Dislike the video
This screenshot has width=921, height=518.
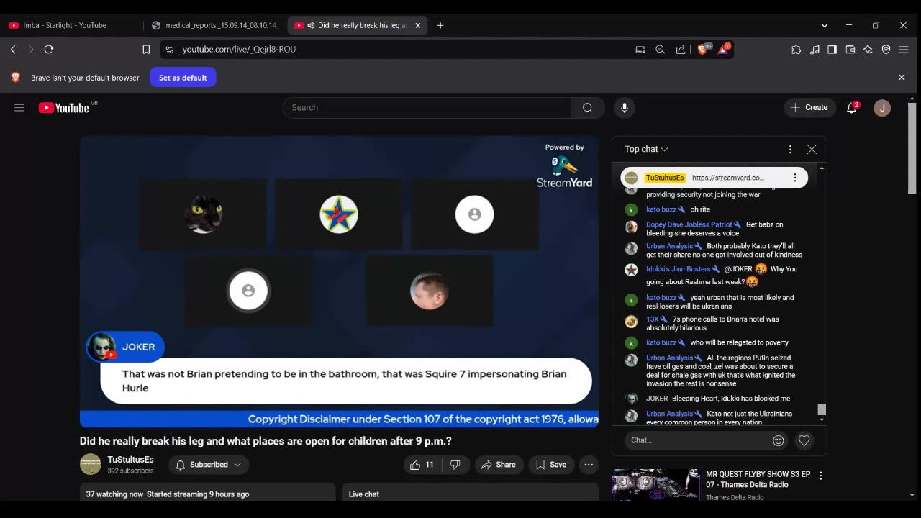pyautogui.click(x=455, y=465)
